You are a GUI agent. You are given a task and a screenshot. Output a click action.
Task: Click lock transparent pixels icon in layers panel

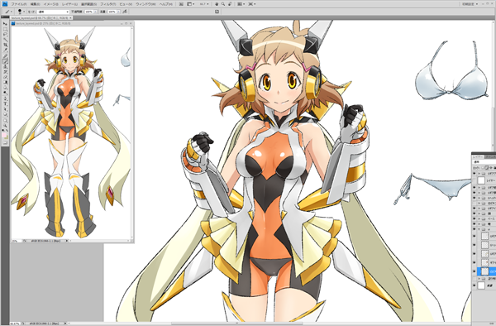(483, 168)
